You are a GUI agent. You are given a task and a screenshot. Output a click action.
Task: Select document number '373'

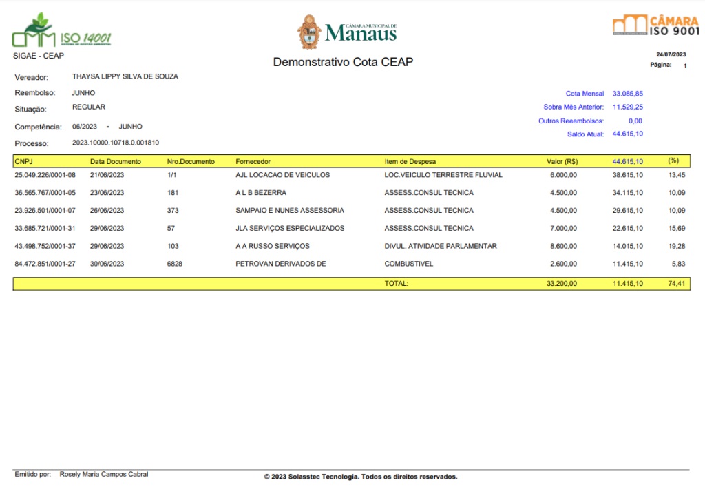click(173, 211)
